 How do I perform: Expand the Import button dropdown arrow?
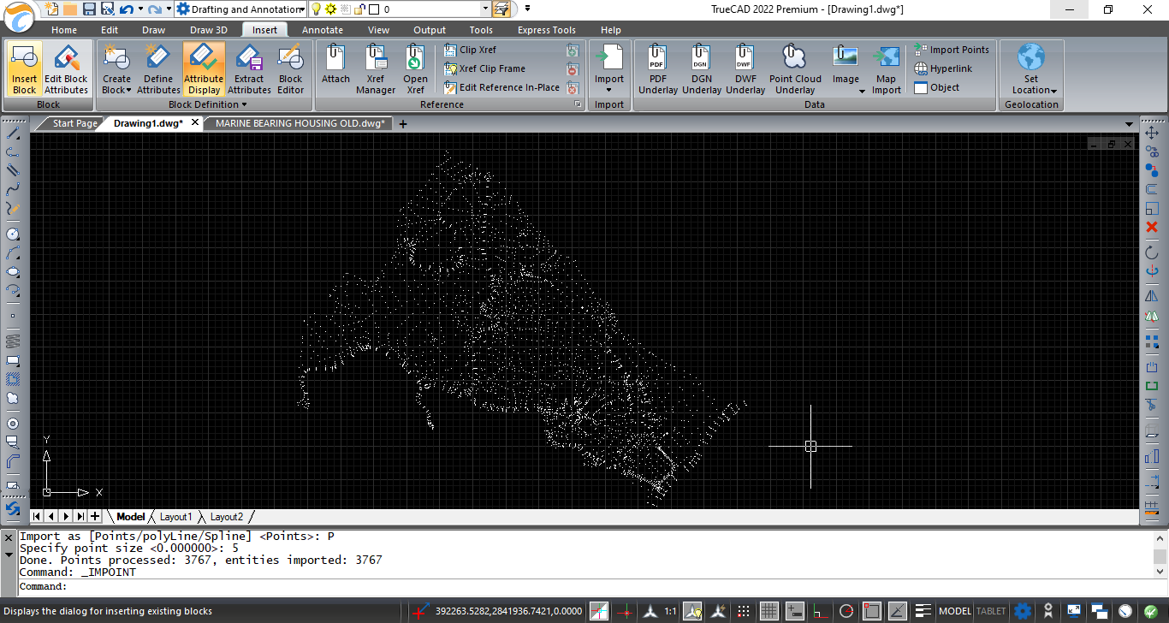click(x=609, y=89)
